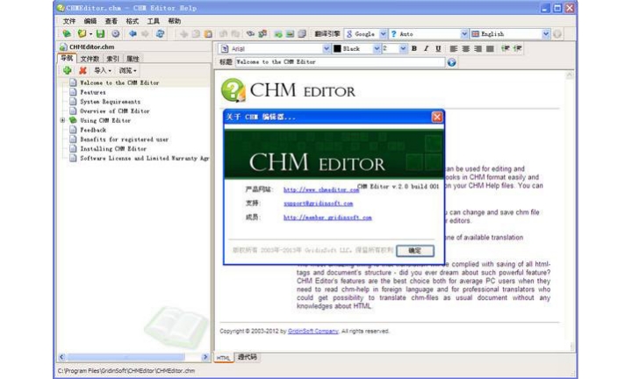Image resolution: width=632 pixels, height=379 pixels.
Task: Click the save floppy disk icon
Action: [x=101, y=33]
